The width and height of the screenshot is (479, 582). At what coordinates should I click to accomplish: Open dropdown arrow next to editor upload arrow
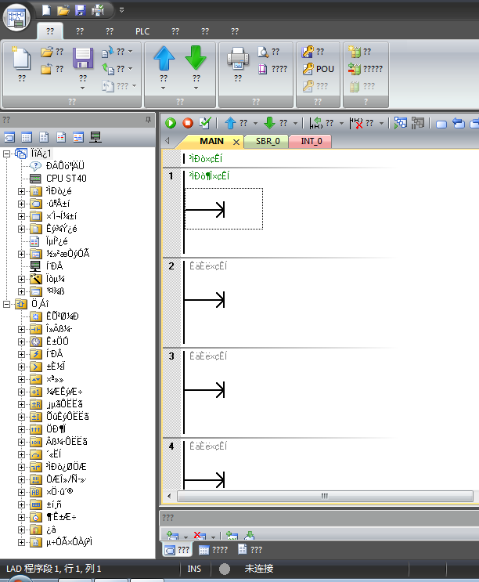254,123
